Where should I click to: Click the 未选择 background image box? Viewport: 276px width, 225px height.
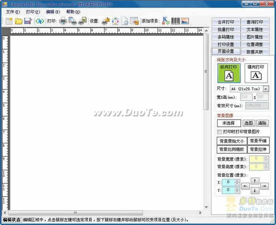click(x=229, y=123)
